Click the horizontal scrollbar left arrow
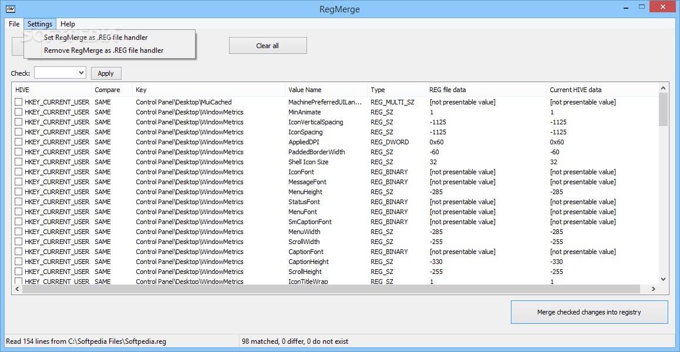 18,289
